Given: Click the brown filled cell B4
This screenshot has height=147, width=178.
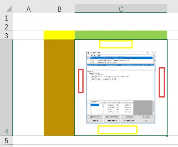Looking at the screenshot, I should click(59, 87).
